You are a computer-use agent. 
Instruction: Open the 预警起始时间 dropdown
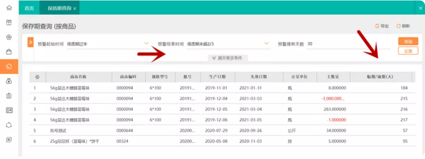(108, 44)
